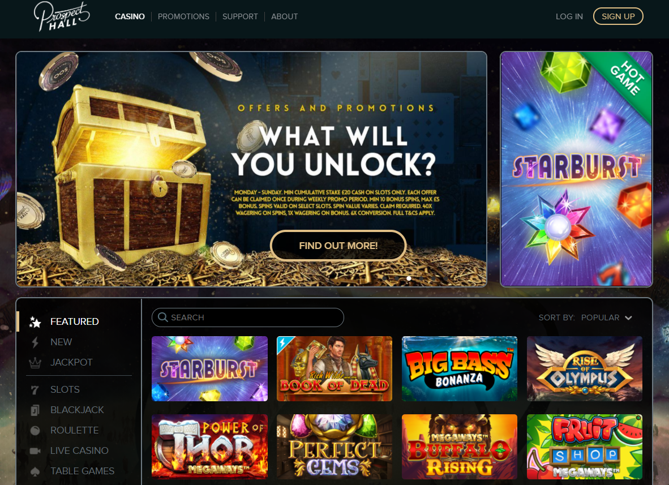669x485 pixels.
Task: Select the active white carousel dot
Action: 409,278
